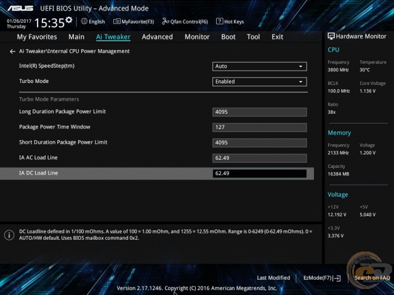The image size is (394, 295).
Task: Select the IA AC Load Line label
Action: (38, 158)
